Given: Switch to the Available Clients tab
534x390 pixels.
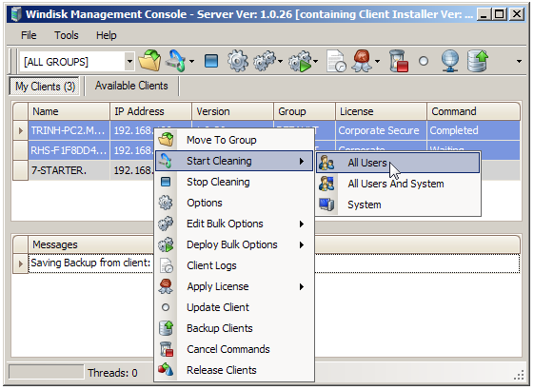Looking at the screenshot, I should [x=131, y=86].
